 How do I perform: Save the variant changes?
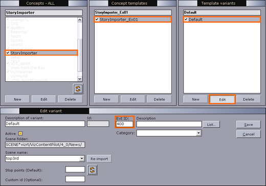tap(249, 125)
